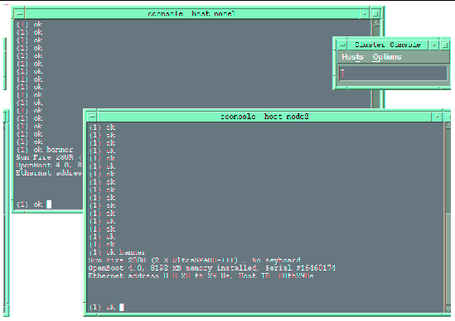
Task: Click the OpenBoot line in node1 console
Action: click(x=49, y=165)
